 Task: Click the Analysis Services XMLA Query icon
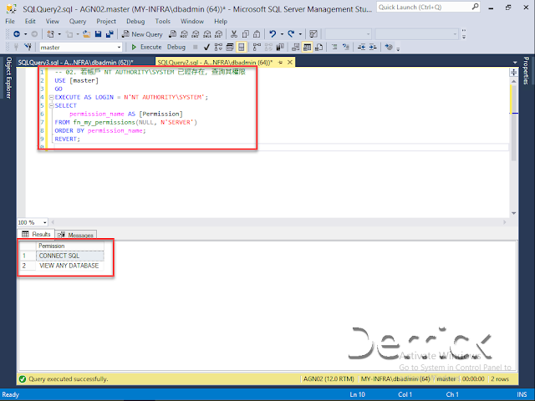coord(207,34)
